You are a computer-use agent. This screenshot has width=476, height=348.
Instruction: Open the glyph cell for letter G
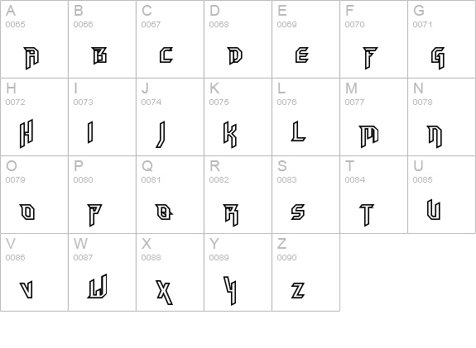pyautogui.click(x=442, y=39)
